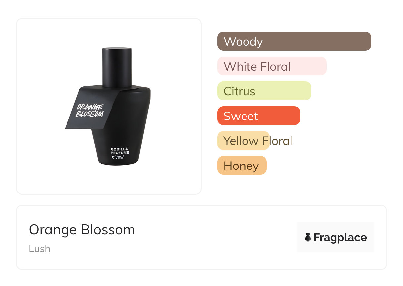The image size is (403, 286).
Task: Select the Honey accord bar
Action: [x=242, y=166]
